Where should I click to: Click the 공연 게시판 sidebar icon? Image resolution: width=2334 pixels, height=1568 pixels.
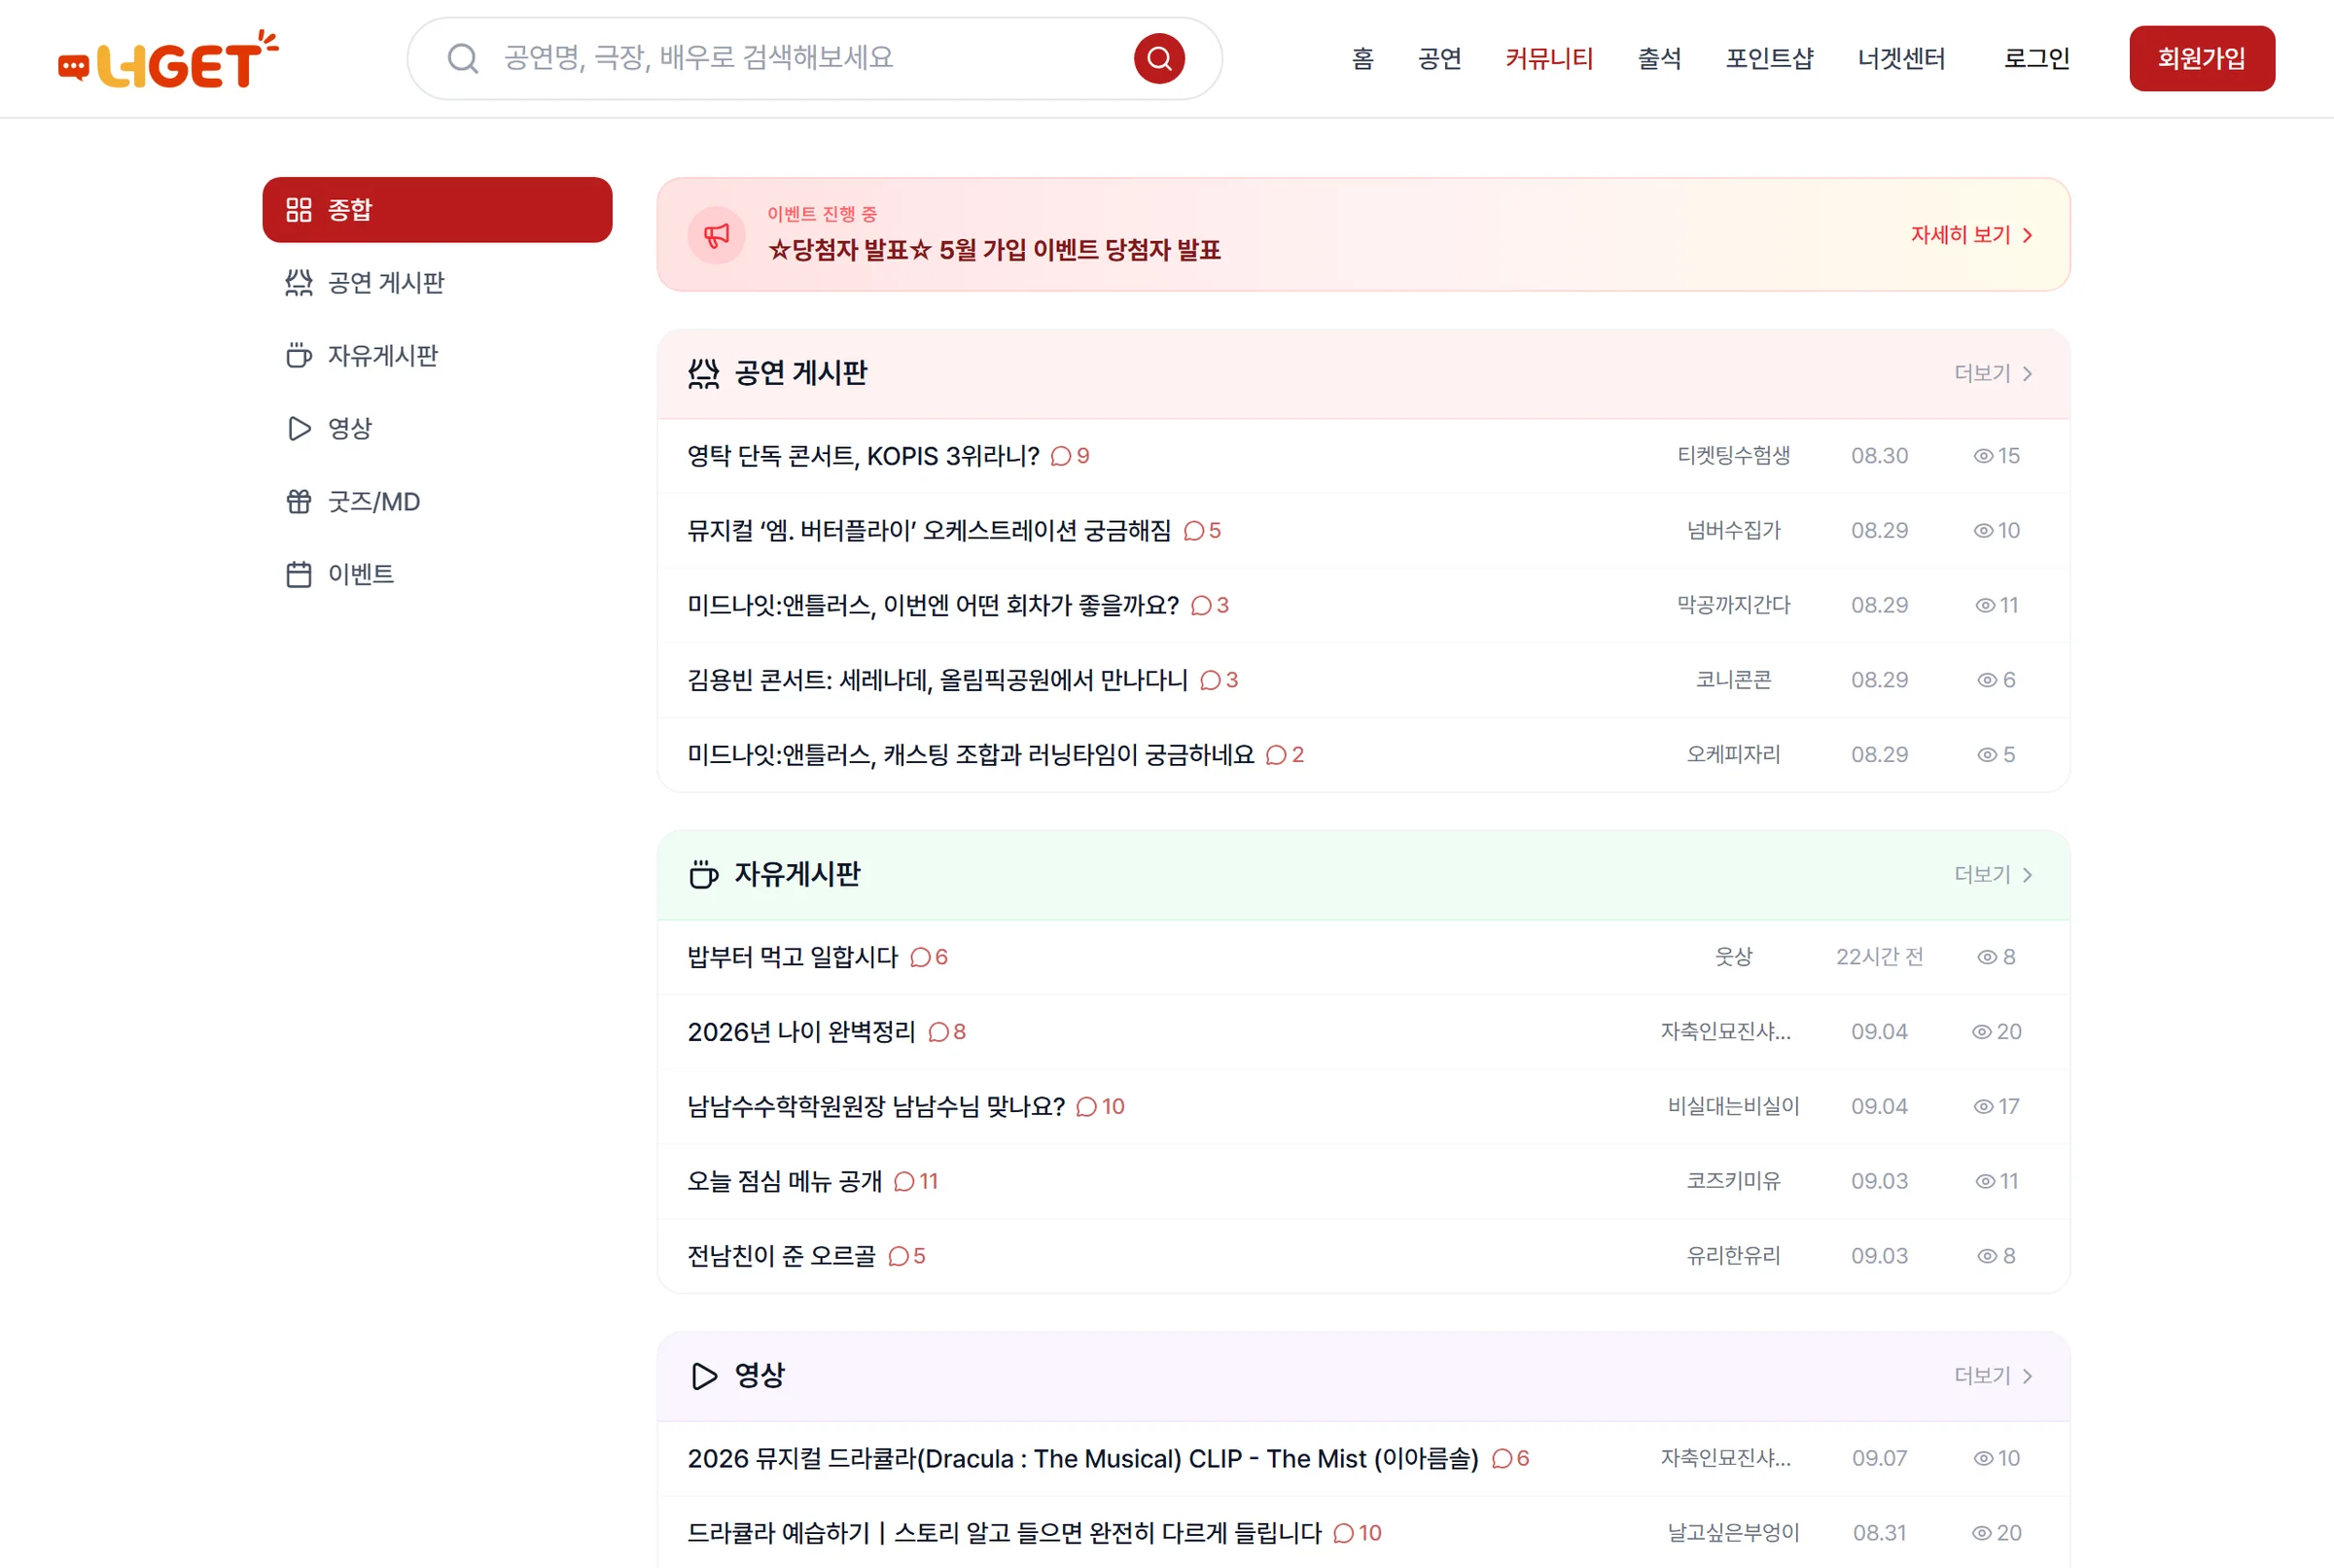tap(299, 282)
